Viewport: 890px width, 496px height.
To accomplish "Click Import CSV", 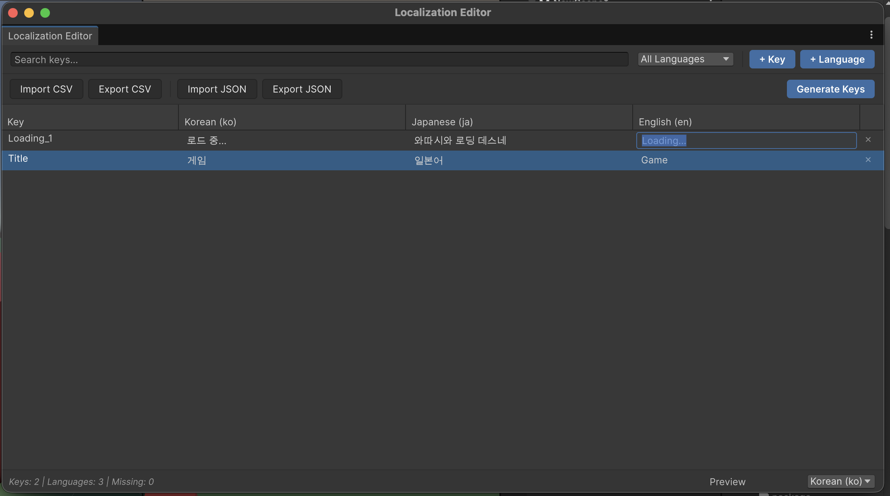I will [x=46, y=89].
